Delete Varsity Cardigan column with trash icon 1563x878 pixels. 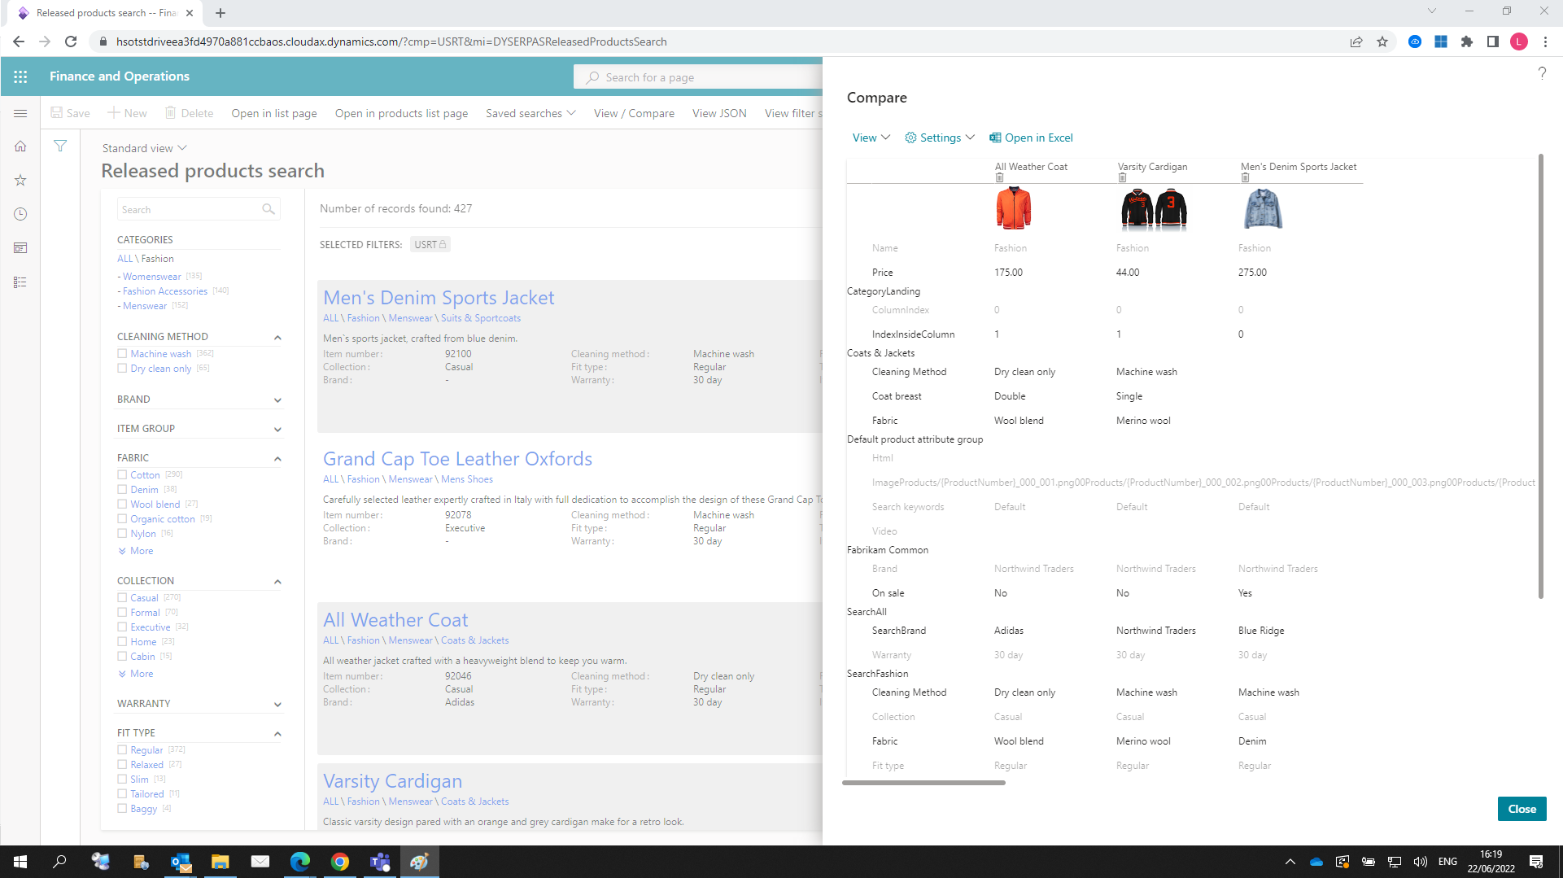[1122, 178]
